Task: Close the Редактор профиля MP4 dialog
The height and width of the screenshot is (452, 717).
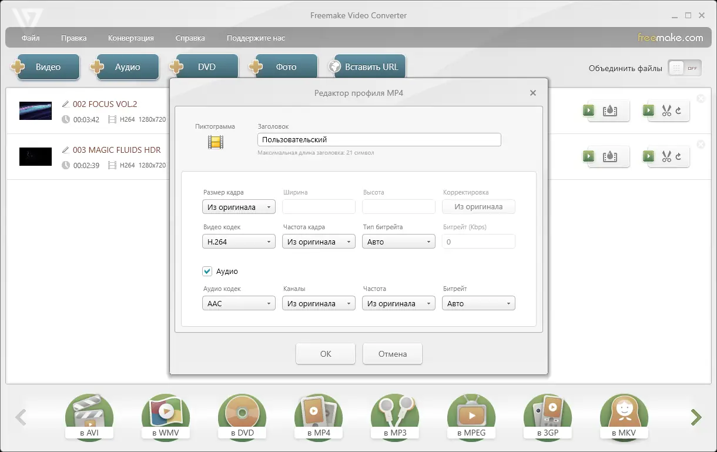Action: (x=533, y=93)
